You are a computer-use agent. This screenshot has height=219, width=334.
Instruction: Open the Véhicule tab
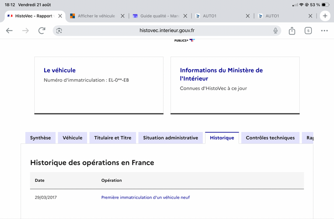click(x=72, y=138)
